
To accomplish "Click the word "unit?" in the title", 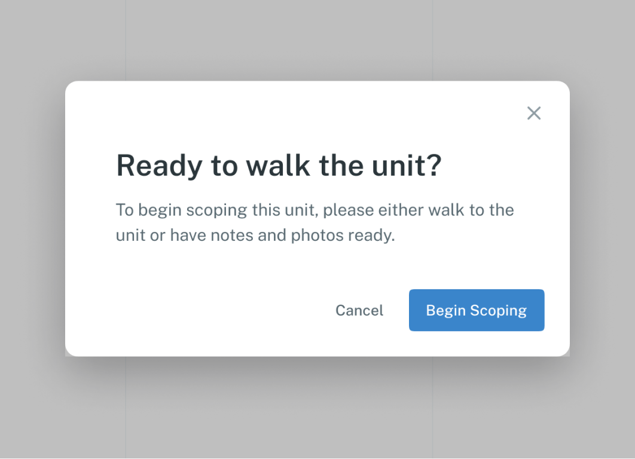I will click(407, 165).
